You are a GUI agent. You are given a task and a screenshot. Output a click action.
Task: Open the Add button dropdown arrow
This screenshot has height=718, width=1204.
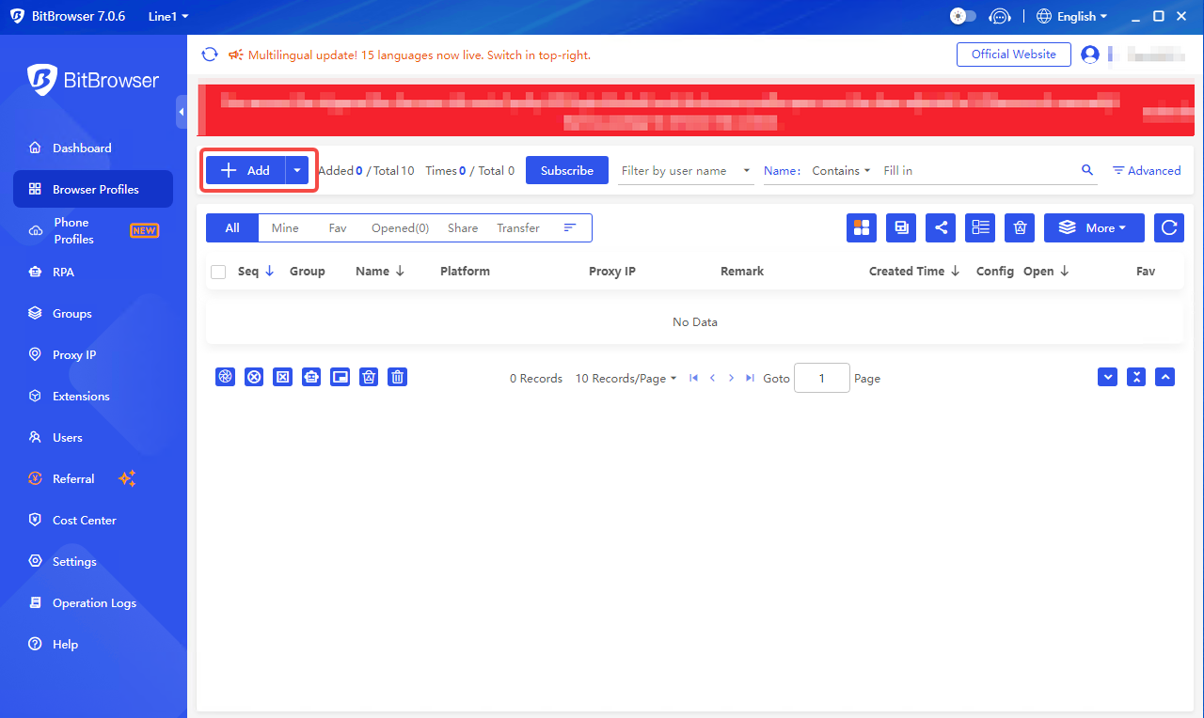point(297,170)
